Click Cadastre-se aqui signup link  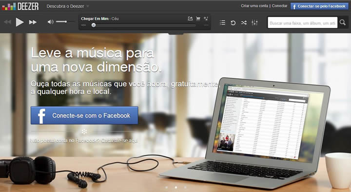pyautogui.click(x=119, y=141)
